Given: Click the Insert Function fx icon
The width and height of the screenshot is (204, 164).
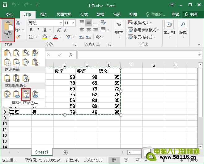Looking at the screenshot, I should pos(71,55).
